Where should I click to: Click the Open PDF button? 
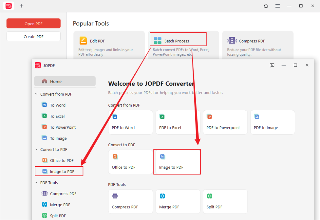click(33, 23)
